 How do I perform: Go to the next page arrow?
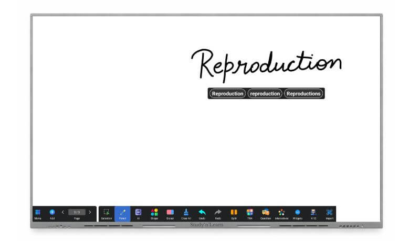(x=90, y=212)
